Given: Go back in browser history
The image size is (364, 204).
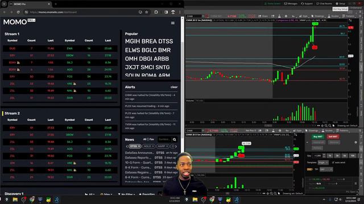Looking at the screenshot, I should 5,12.
